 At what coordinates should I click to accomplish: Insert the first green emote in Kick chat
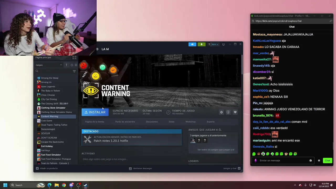[254, 154]
